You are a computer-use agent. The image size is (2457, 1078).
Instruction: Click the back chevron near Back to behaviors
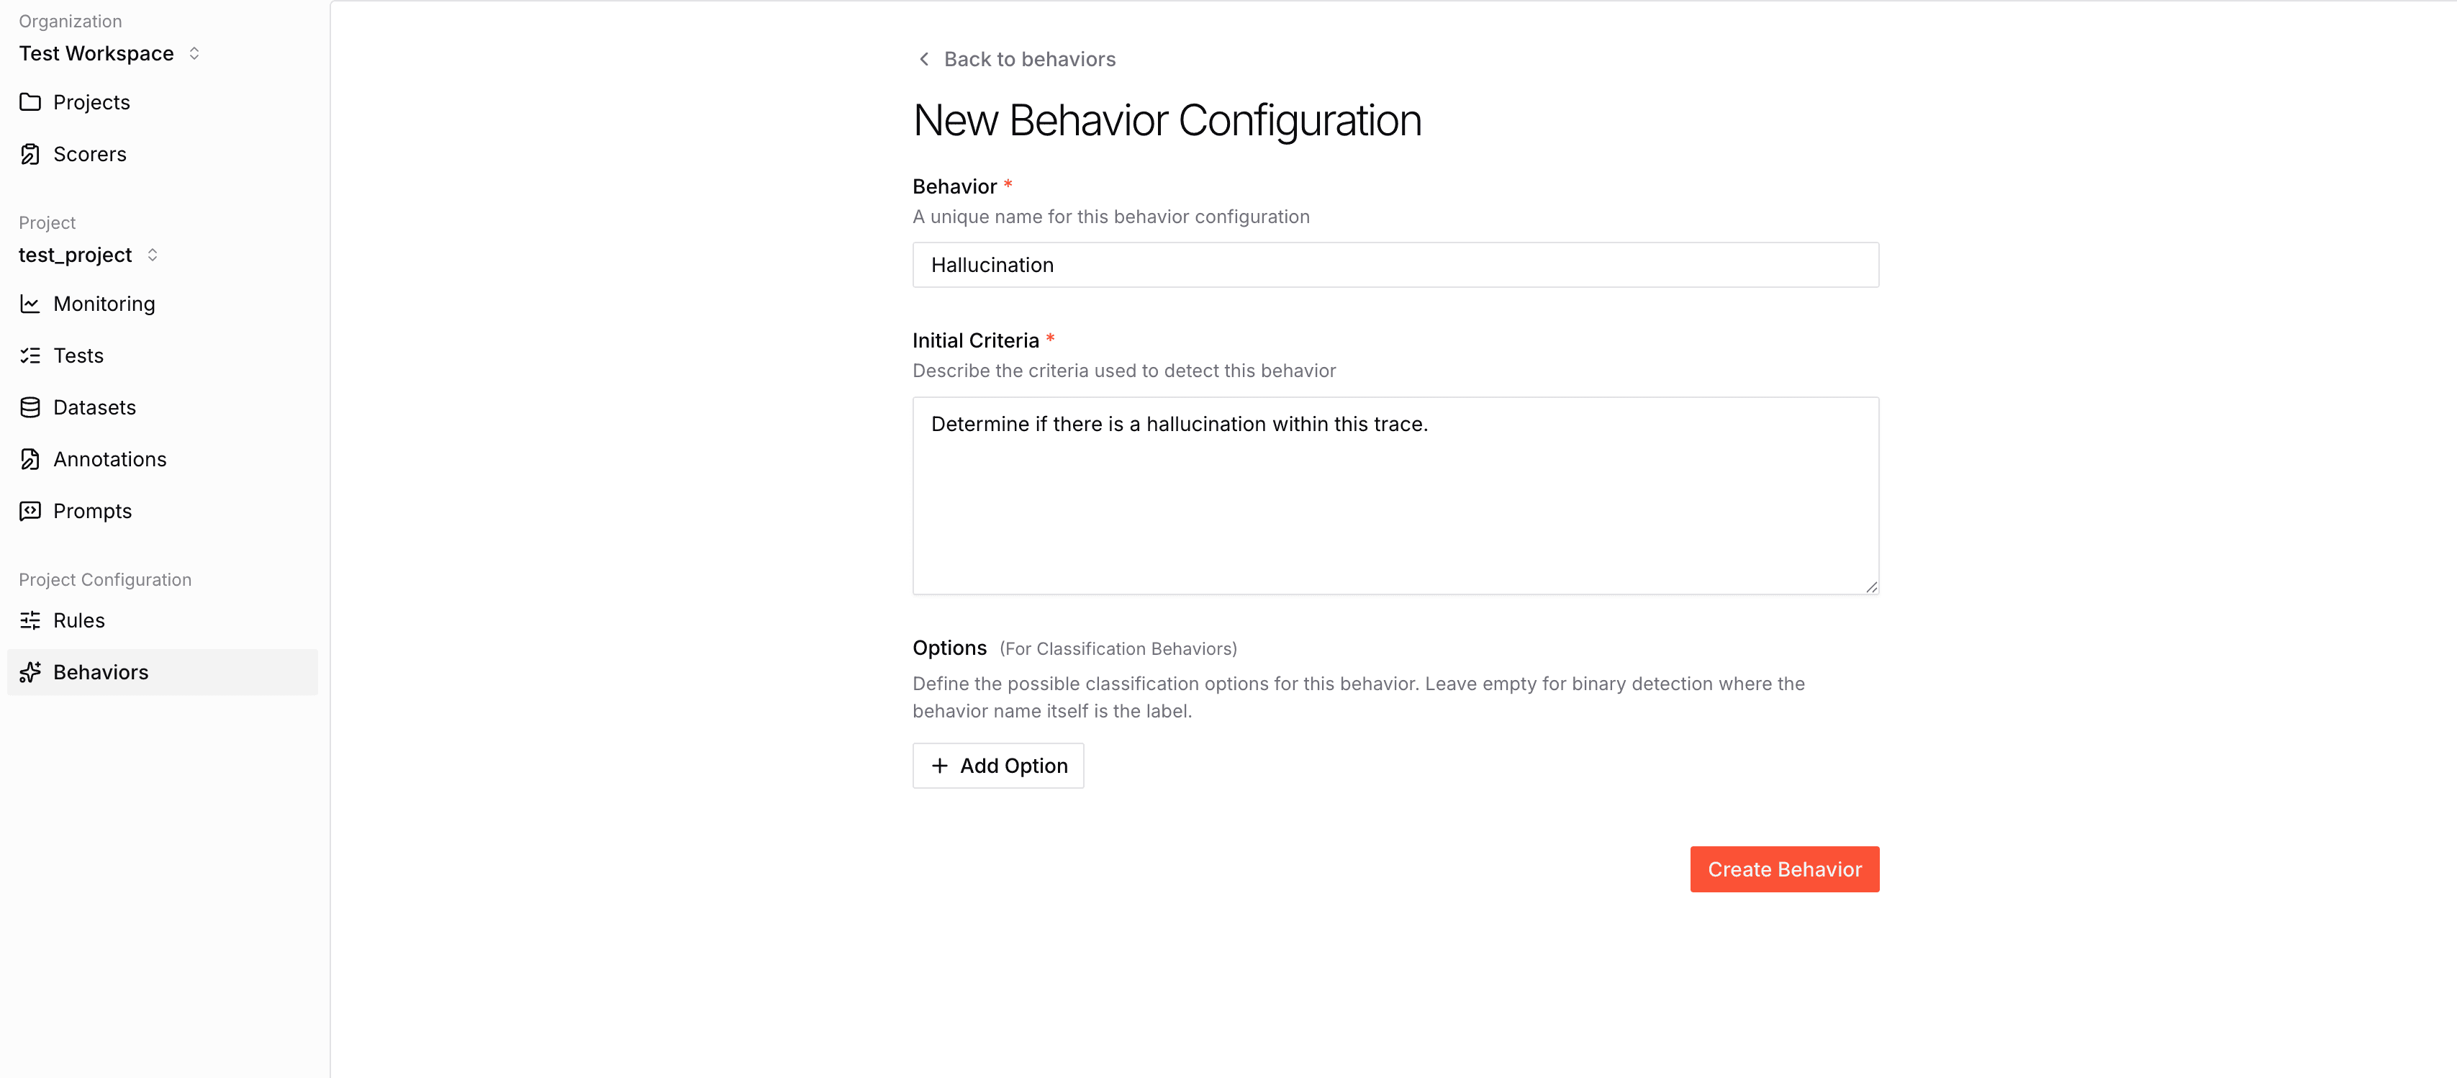tap(923, 58)
